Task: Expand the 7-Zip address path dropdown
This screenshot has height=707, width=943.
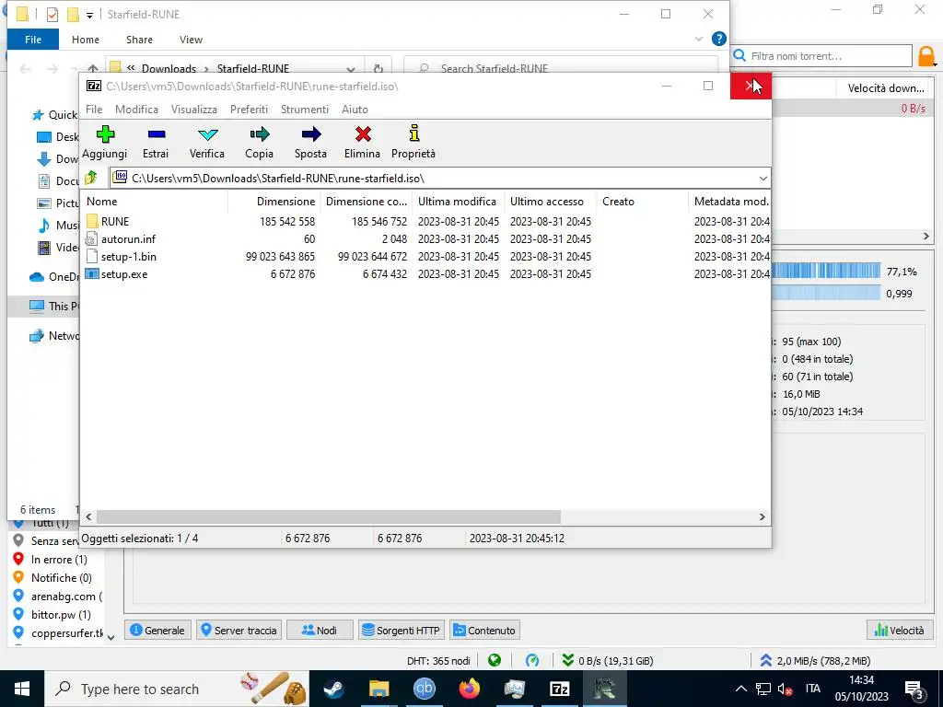Action: pos(763,178)
